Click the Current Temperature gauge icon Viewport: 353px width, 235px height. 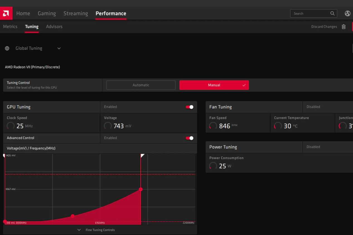coord(278,126)
